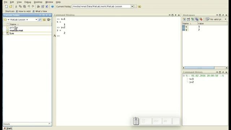The width and height of the screenshot is (231, 130).
Task: Open the Edit menu
Action: point(12,2)
